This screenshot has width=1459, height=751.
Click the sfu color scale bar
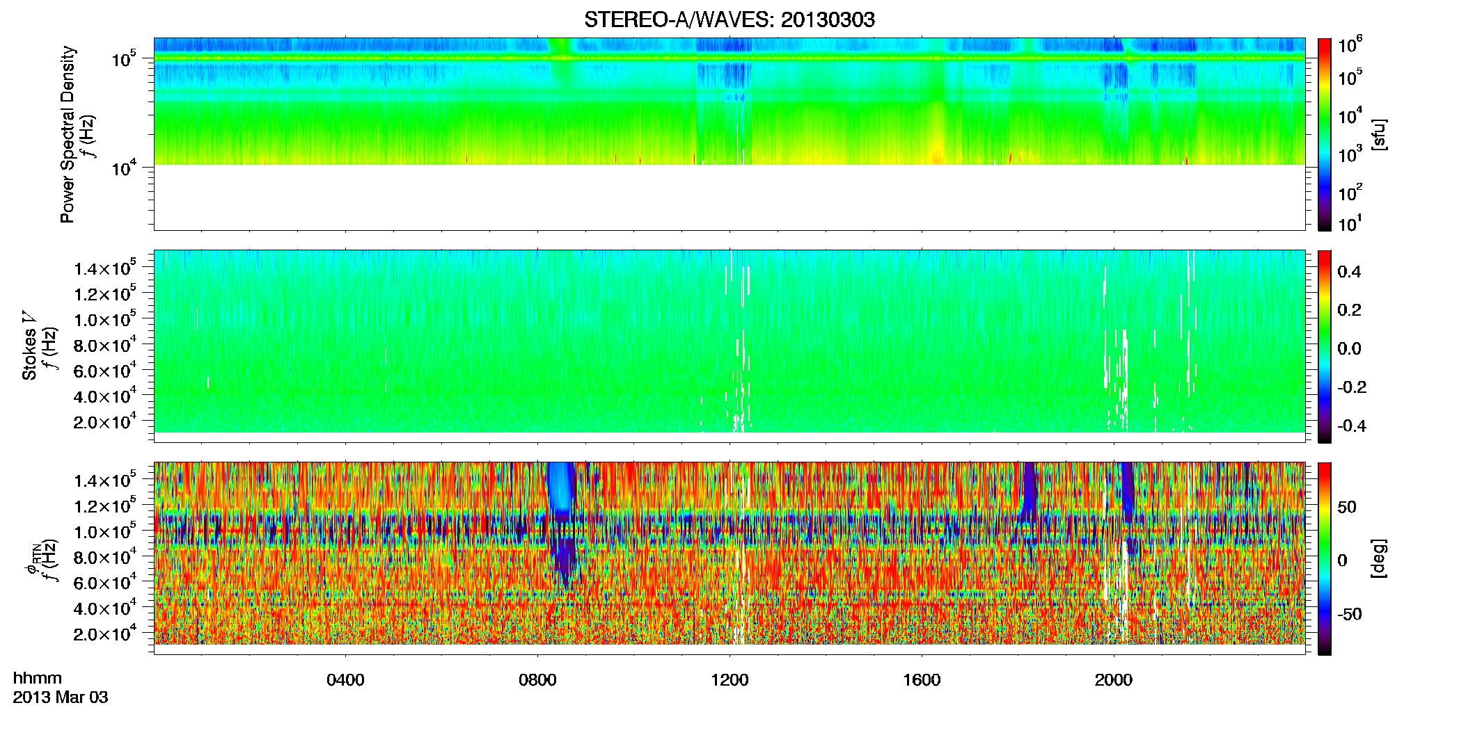(x=1325, y=134)
